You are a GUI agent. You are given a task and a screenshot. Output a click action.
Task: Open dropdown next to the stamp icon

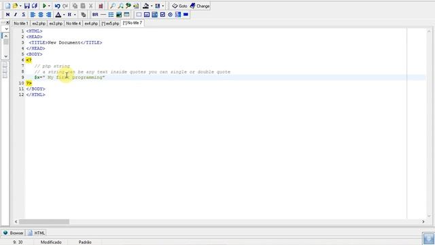(x=152, y=6)
